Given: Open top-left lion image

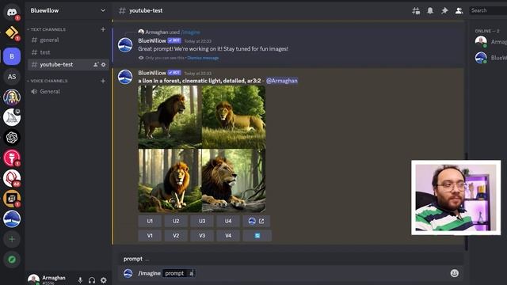Looking at the screenshot, I should tap(170, 116).
